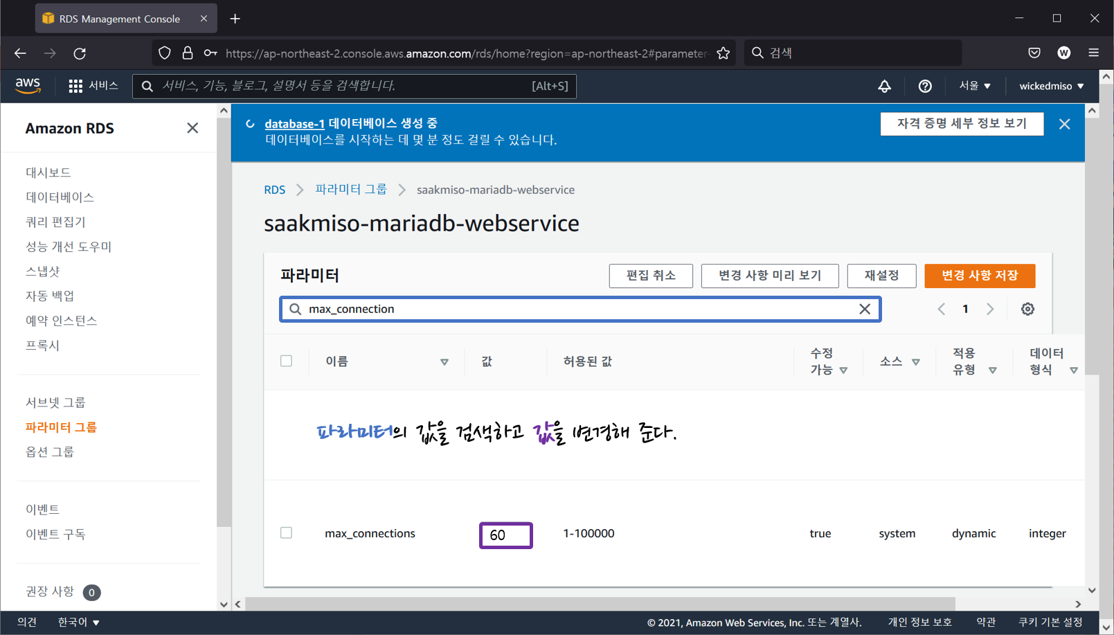Screen dimensions: 1114x635
Task: Sort by 소스 column arrow
Action: coord(916,362)
